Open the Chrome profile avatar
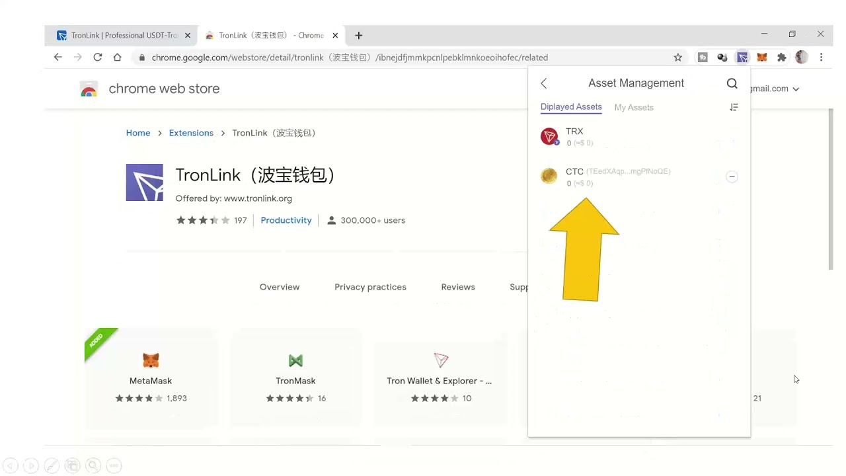 click(x=802, y=58)
